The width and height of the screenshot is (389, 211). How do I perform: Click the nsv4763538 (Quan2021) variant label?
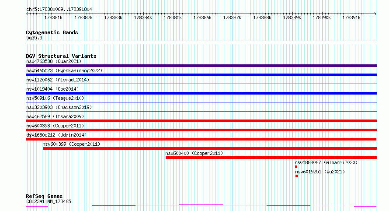[54, 61]
